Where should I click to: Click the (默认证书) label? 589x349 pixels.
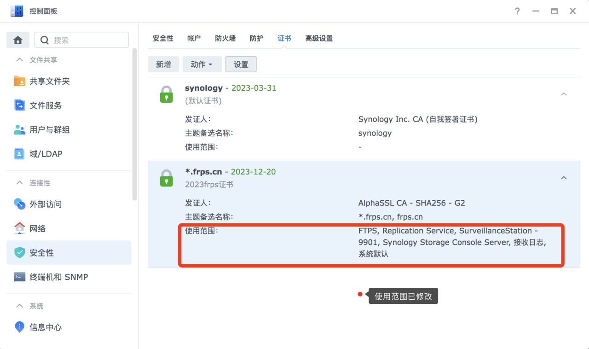pyautogui.click(x=203, y=101)
